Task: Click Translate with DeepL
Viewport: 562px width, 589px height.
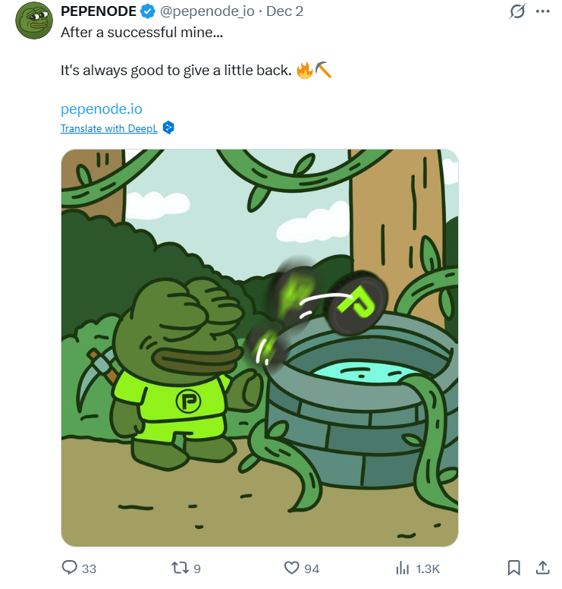Action: [110, 128]
